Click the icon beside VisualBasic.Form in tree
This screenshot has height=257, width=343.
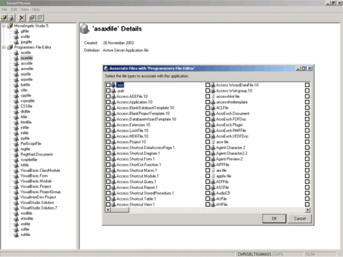tap(16, 176)
